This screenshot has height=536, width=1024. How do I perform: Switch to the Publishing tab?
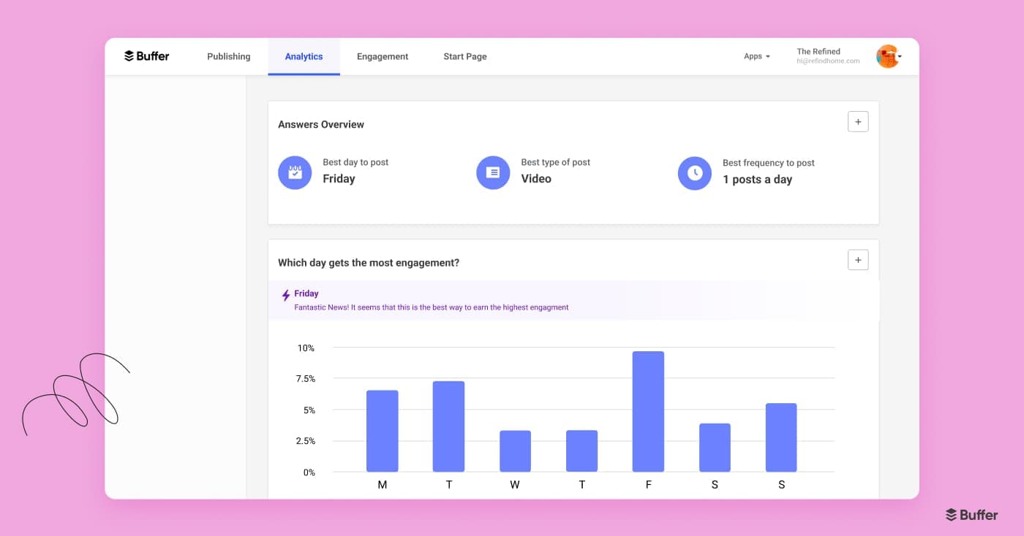228,56
